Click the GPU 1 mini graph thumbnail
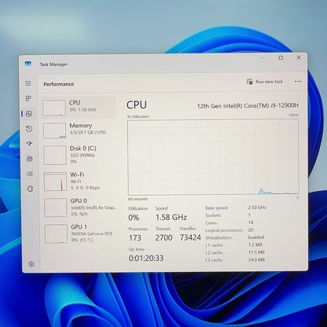 tap(56, 233)
